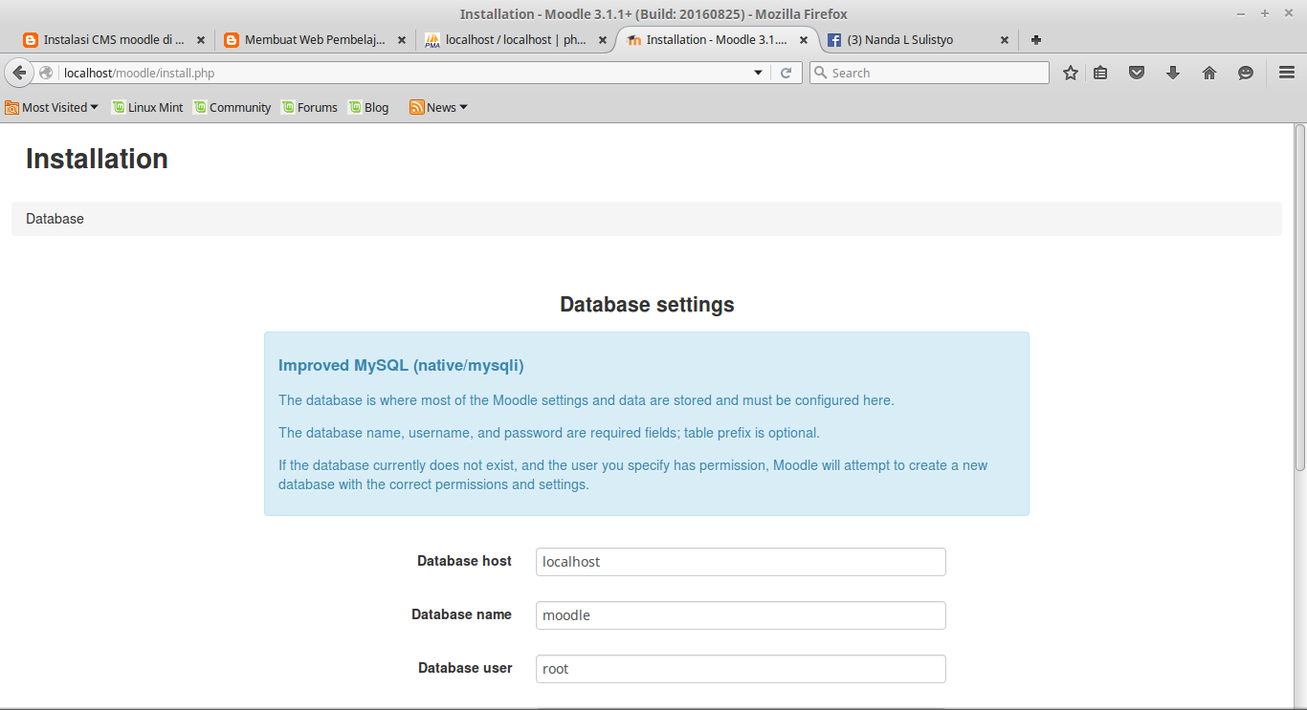
Task: Click the Database settings heading
Action: [x=647, y=305]
